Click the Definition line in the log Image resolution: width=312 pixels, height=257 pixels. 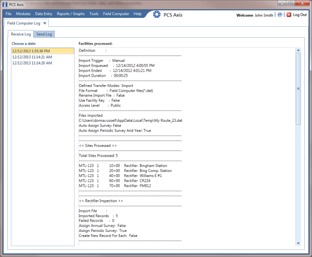(x=93, y=51)
